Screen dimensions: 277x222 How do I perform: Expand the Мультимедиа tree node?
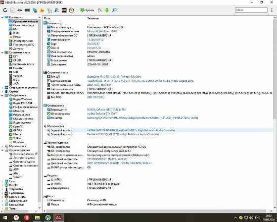2,146
